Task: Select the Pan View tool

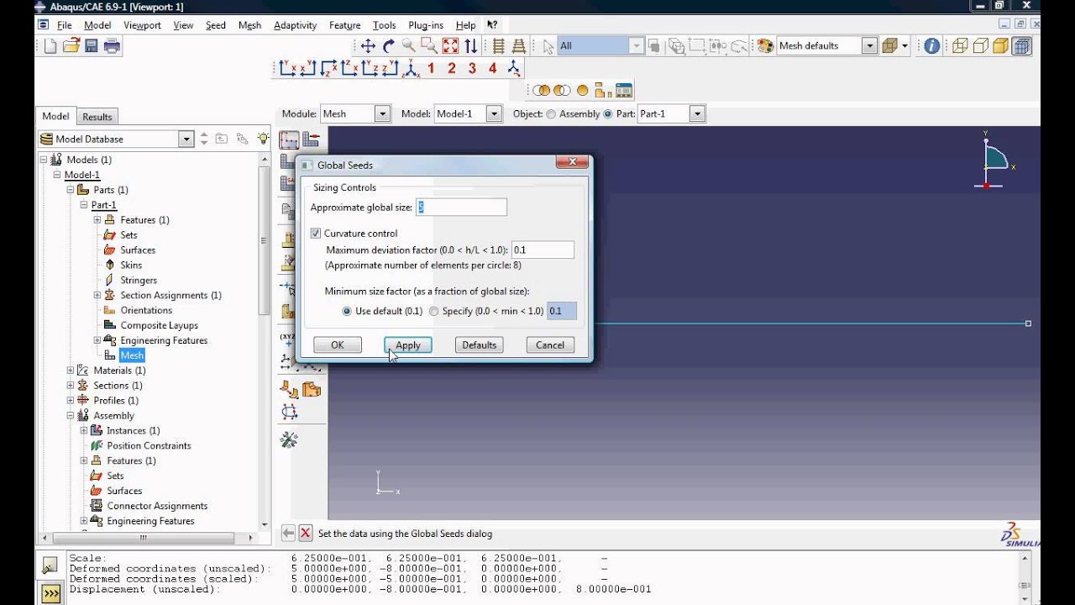Action: click(x=368, y=46)
